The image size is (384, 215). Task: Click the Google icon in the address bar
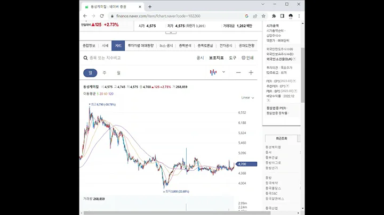(x=246, y=16)
